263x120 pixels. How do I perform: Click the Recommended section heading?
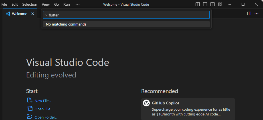[160, 91]
